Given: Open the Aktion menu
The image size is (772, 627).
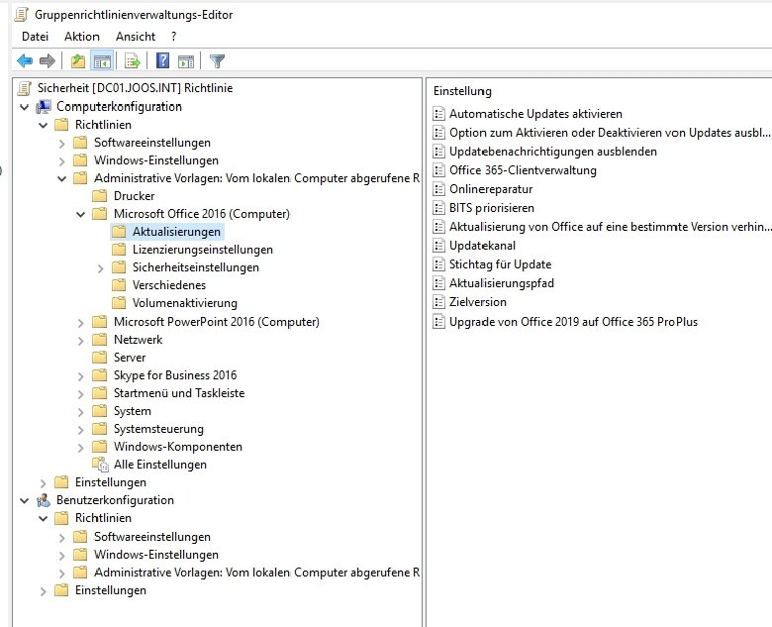Looking at the screenshot, I should (x=82, y=37).
